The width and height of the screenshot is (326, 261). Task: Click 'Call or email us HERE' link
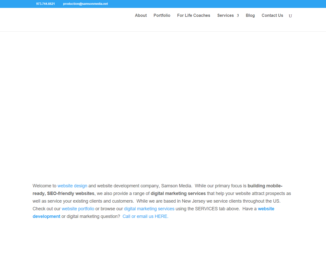(145, 216)
